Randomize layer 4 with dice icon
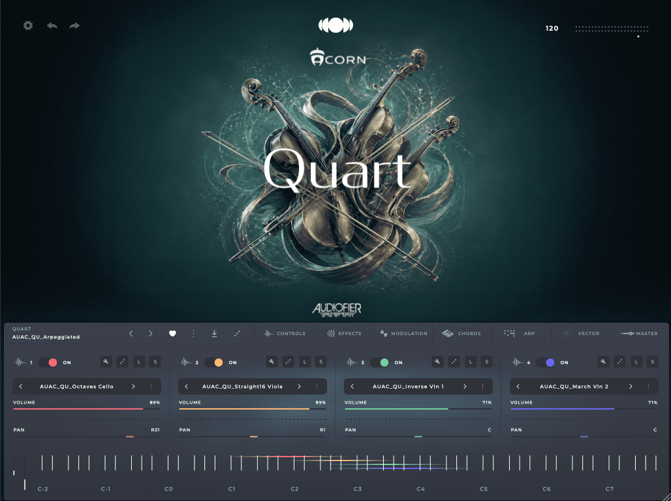This screenshot has width=671, height=501. coord(619,362)
